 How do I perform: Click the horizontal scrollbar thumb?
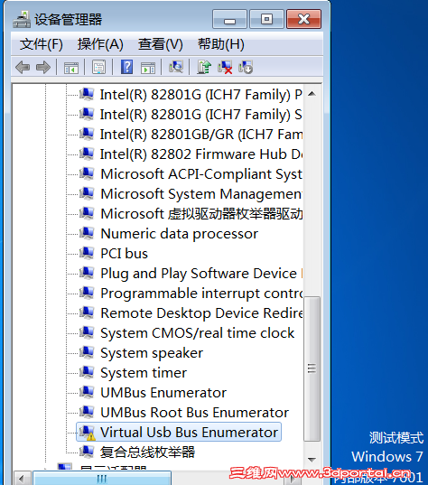click(102, 479)
